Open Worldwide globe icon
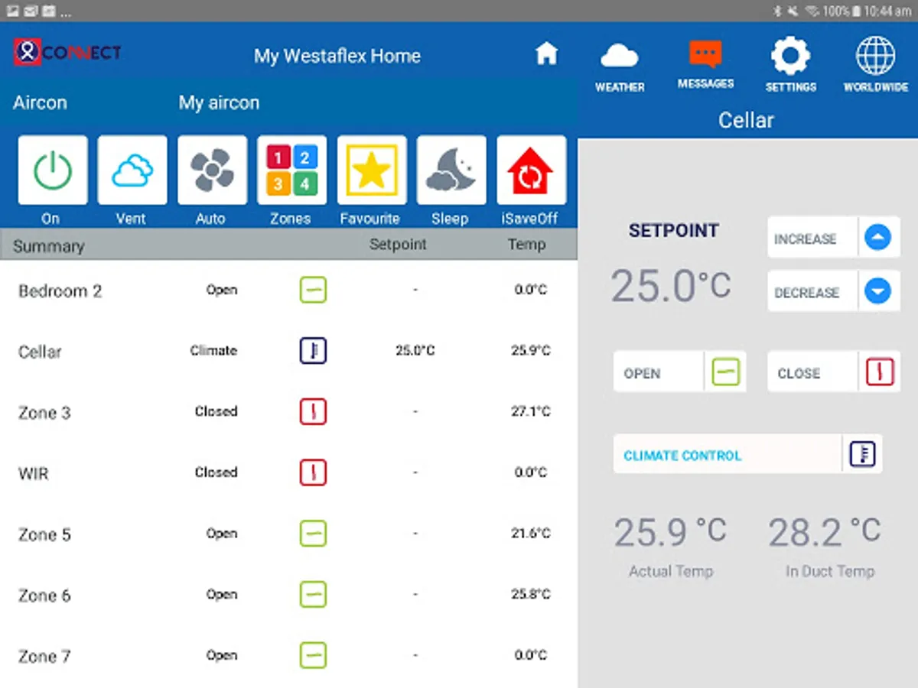The image size is (918, 688). pyautogui.click(x=875, y=57)
